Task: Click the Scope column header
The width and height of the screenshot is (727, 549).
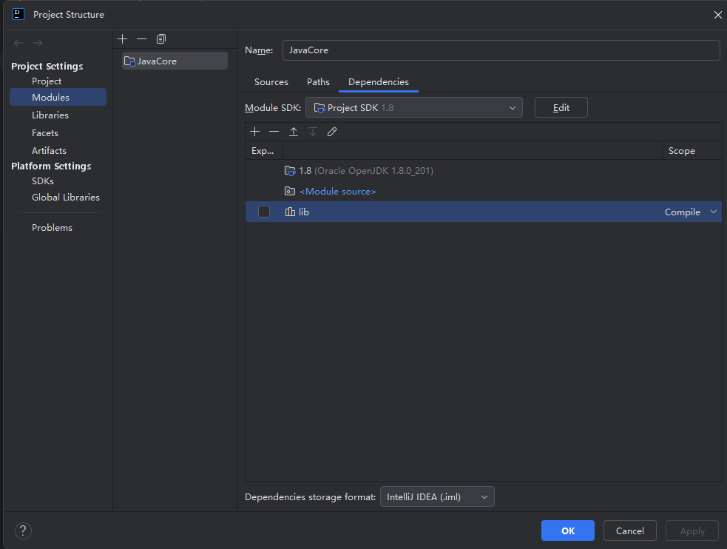Action: 692,151
